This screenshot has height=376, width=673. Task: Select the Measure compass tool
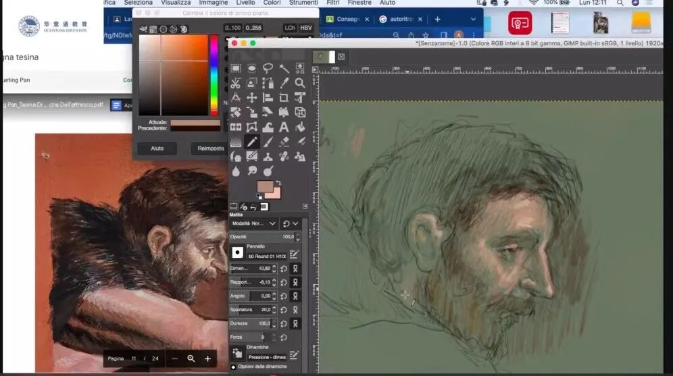[x=236, y=98]
